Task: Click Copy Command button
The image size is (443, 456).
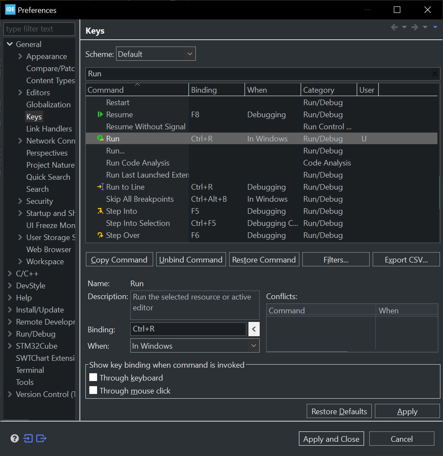Action: [x=119, y=259]
